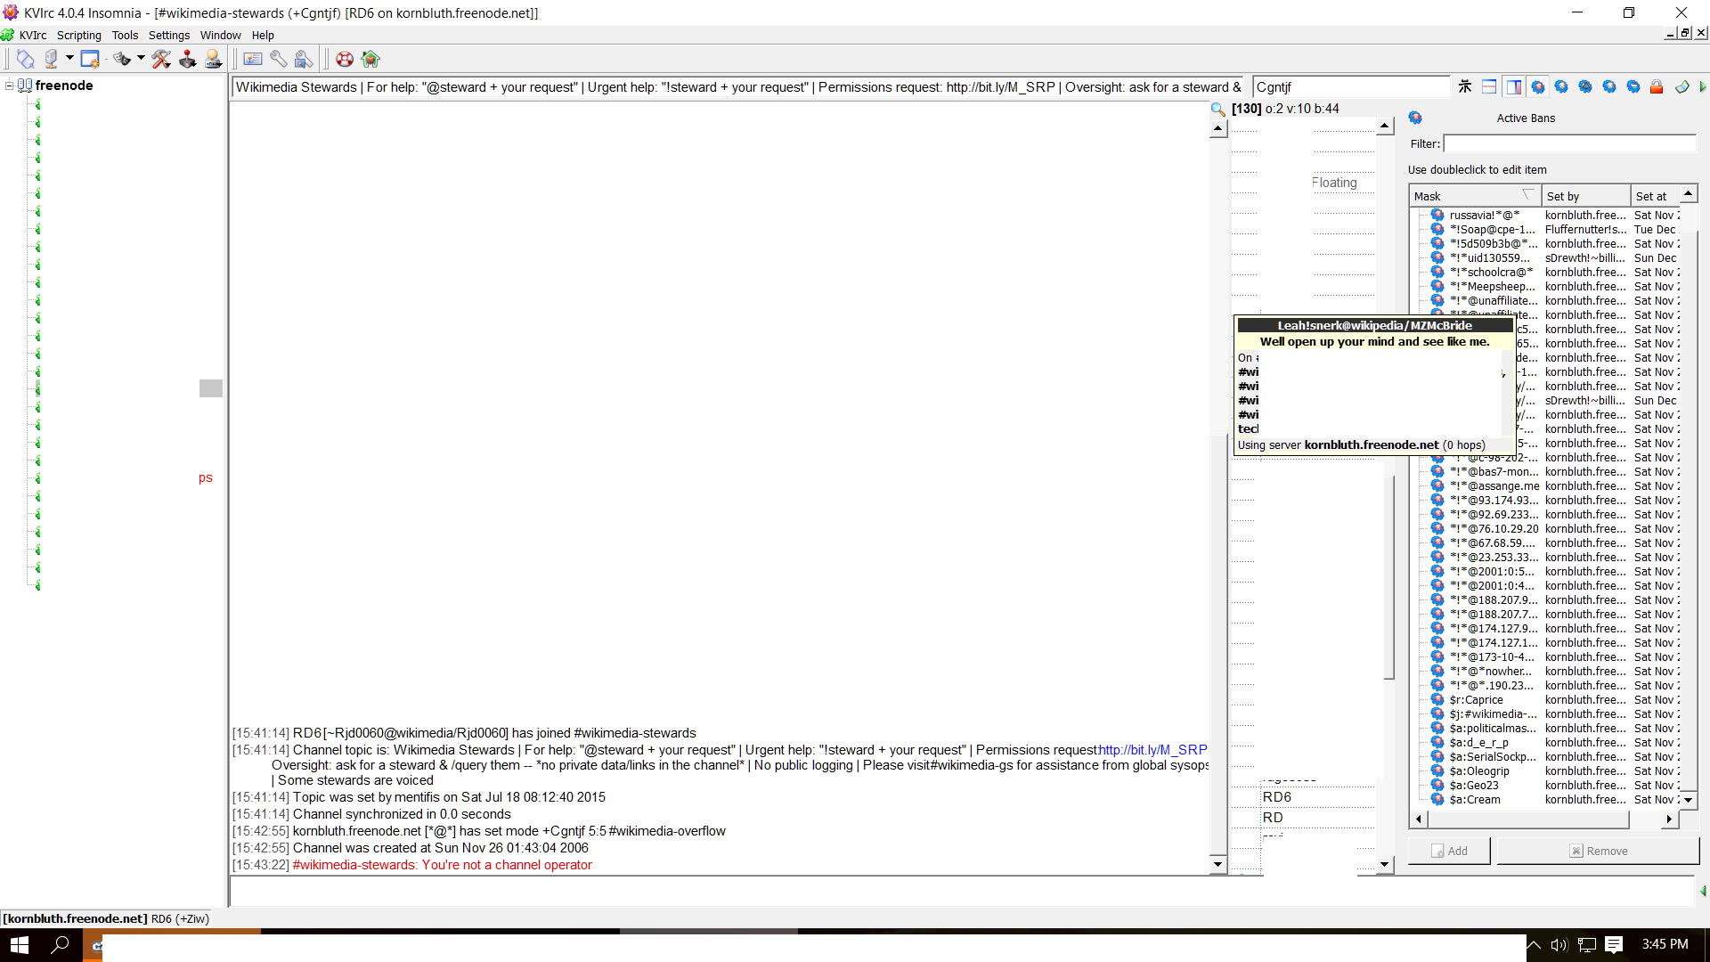Click the Add ban button
Image resolution: width=1710 pixels, height=962 pixels.
pyautogui.click(x=1449, y=851)
